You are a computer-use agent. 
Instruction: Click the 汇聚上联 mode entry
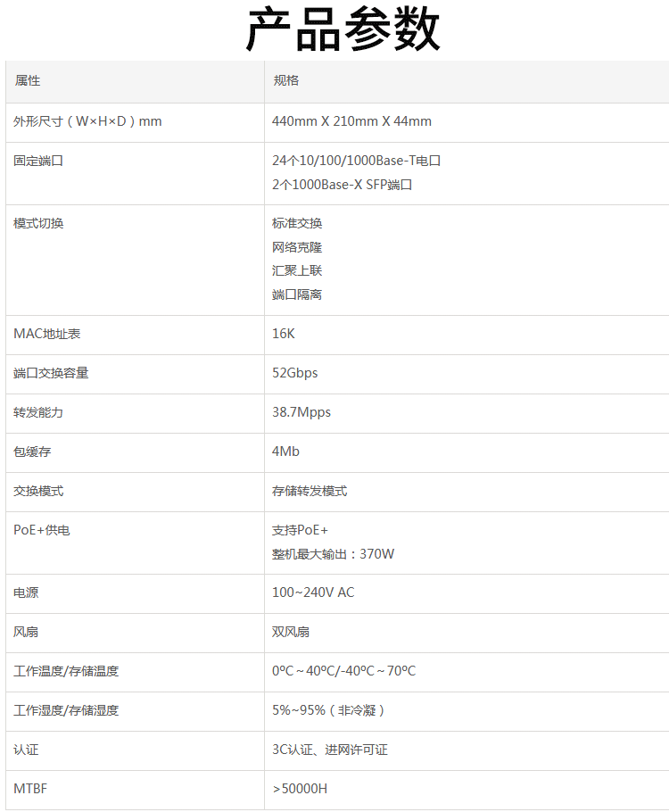point(297,271)
